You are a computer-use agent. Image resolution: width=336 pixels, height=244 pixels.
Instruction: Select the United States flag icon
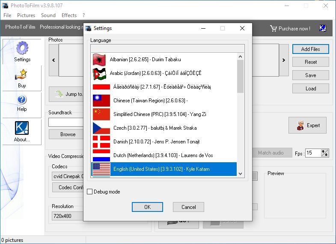pyautogui.click(x=101, y=169)
